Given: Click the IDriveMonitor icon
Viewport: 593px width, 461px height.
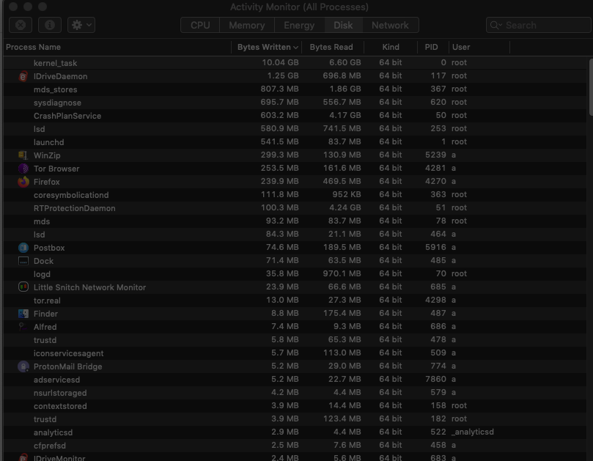Looking at the screenshot, I should pyautogui.click(x=23, y=457).
